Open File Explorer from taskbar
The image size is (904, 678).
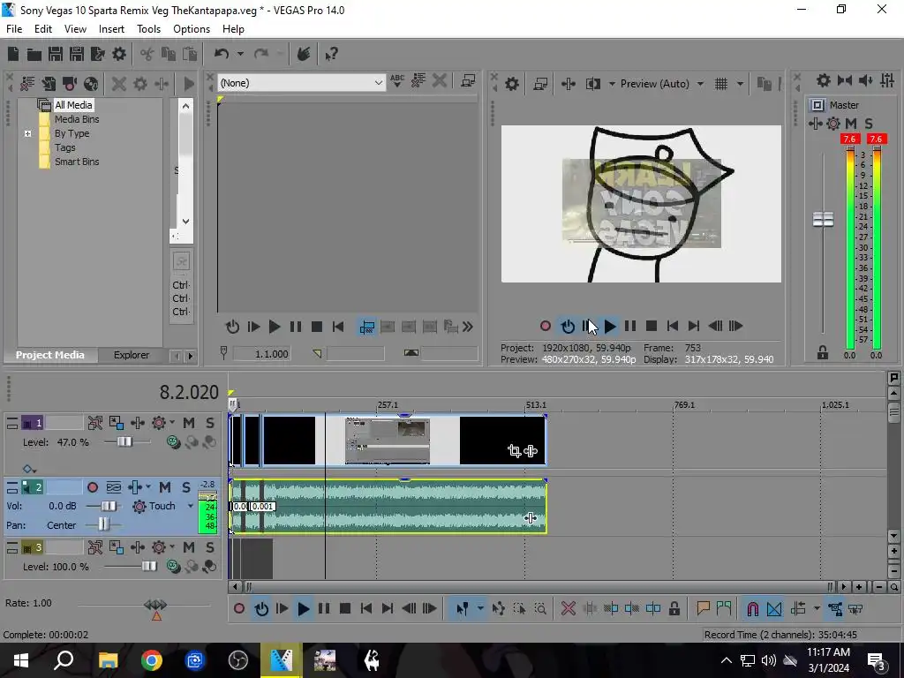pyautogui.click(x=108, y=660)
